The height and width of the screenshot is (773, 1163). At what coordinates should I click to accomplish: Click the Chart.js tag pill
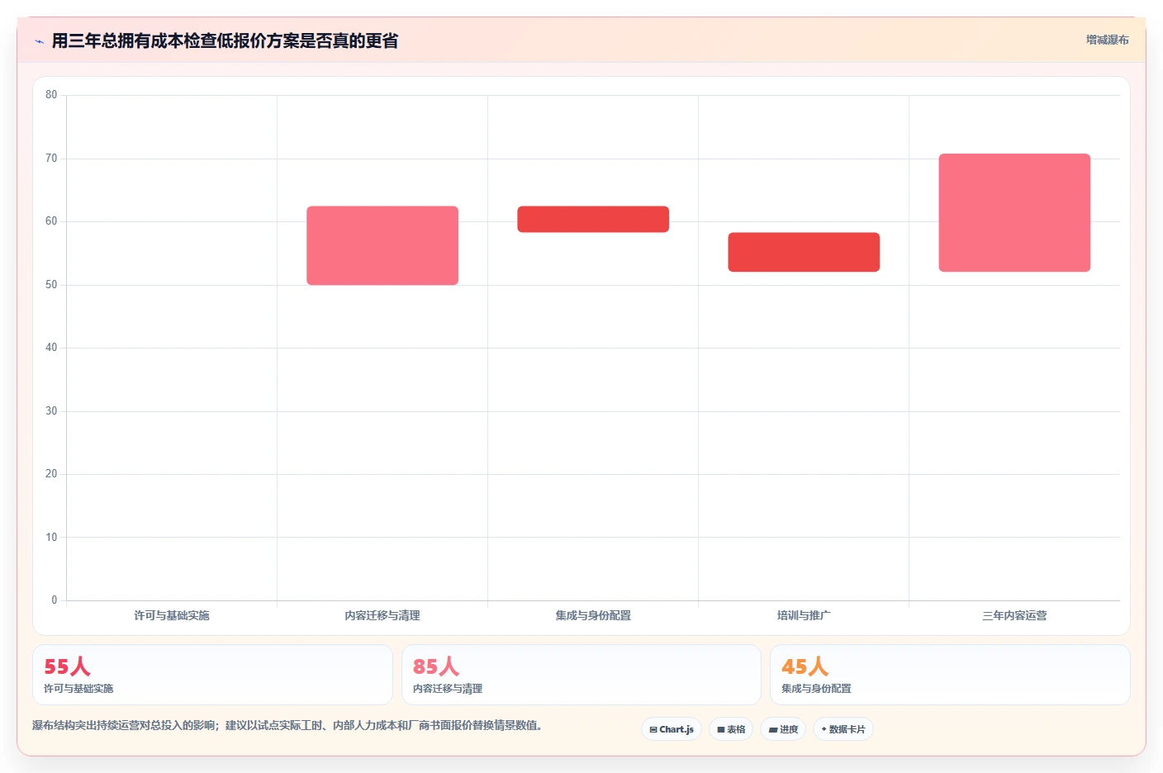click(672, 729)
